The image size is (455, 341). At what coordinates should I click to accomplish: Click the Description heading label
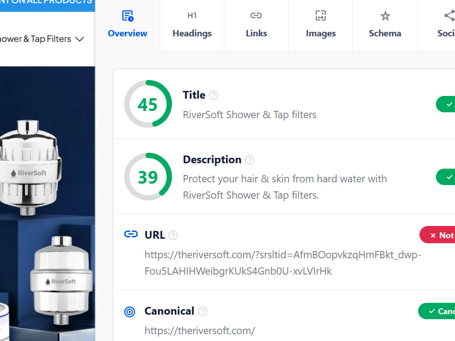coord(212,160)
